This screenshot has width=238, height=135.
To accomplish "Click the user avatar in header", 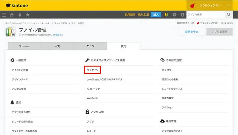I will pyautogui.click(x=193, y=6).
